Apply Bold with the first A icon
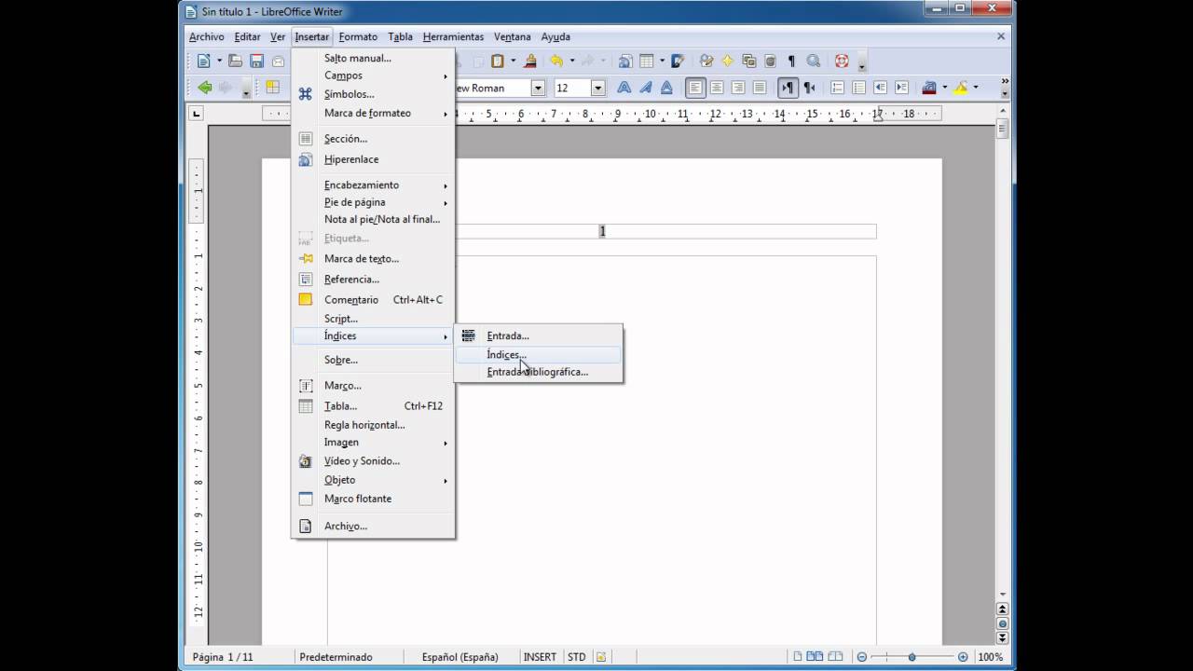The height and width of the screenshot is (671, 1193). point(624,88)
